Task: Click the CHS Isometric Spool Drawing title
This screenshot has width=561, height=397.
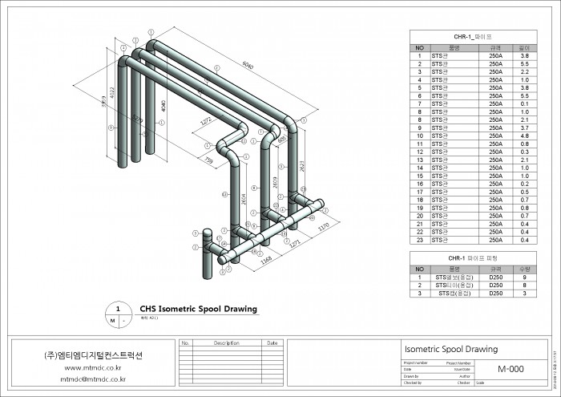Action: tap(198, 309)
